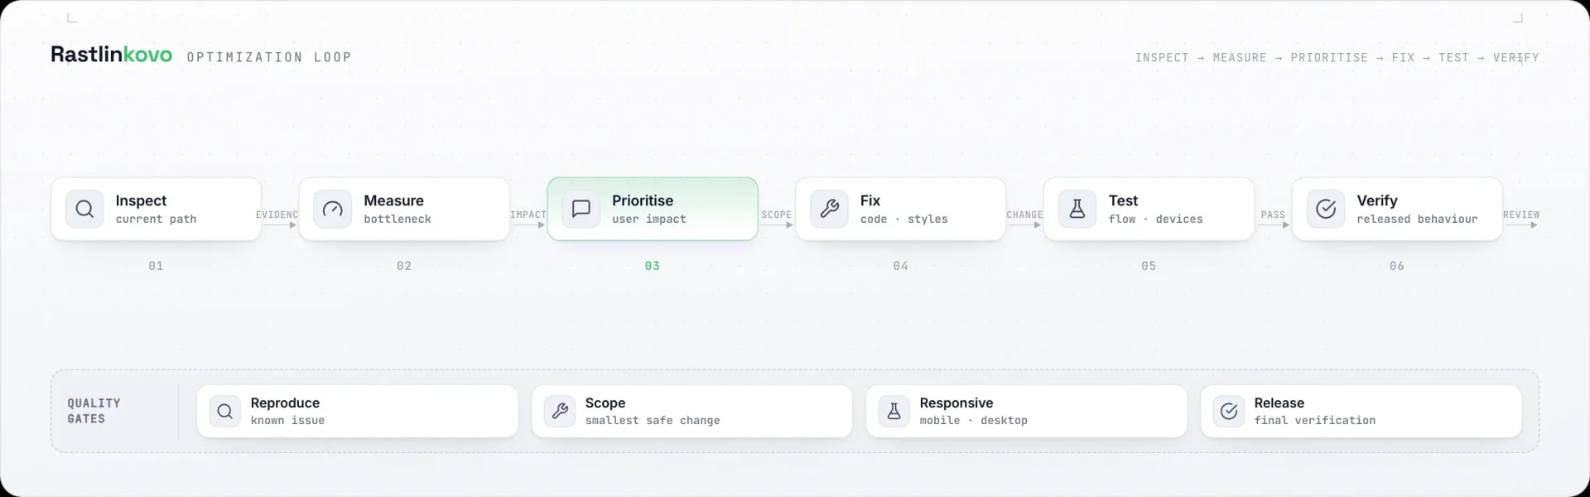Click the gauge icon in Measure card
The width and height of the screenshot is (1590, 497).
pos(333,209)
